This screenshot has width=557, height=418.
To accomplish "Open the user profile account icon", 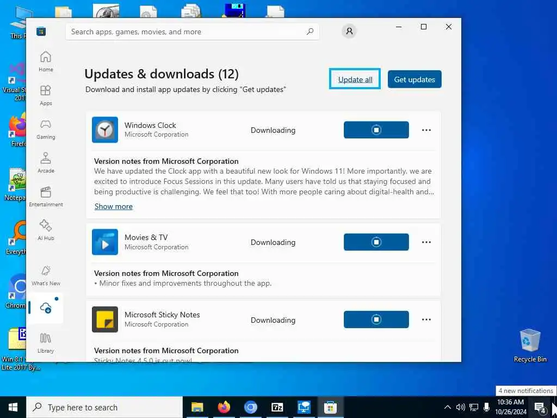I will tap(349, 31).
